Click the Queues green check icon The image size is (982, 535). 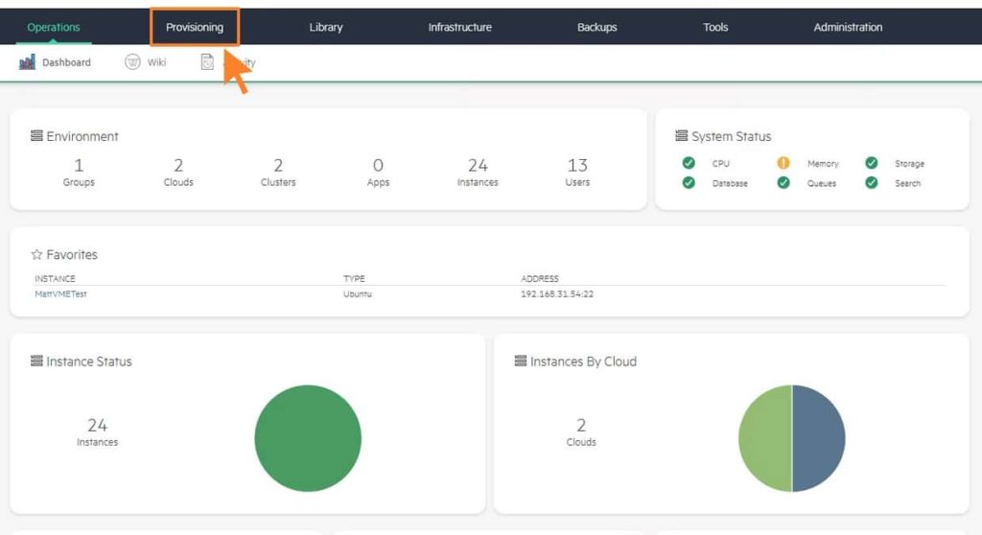click(x=783, y=183)
